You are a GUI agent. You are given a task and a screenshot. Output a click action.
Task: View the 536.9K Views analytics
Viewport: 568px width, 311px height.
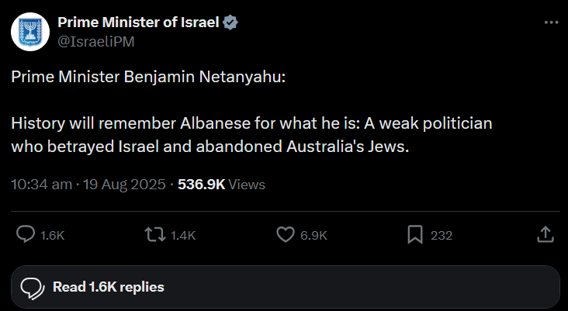221,185
